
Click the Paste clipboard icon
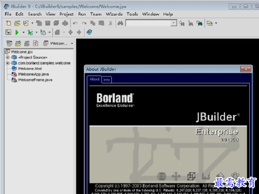pyautogui.click(x=102, y=23)
